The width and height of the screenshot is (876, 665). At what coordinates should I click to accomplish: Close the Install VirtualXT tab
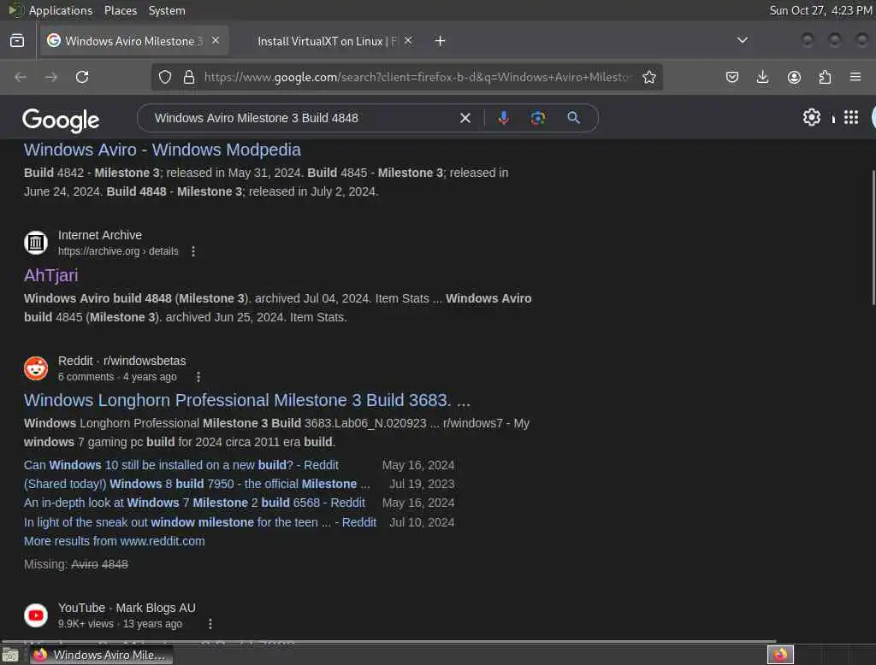click(408, 40)
